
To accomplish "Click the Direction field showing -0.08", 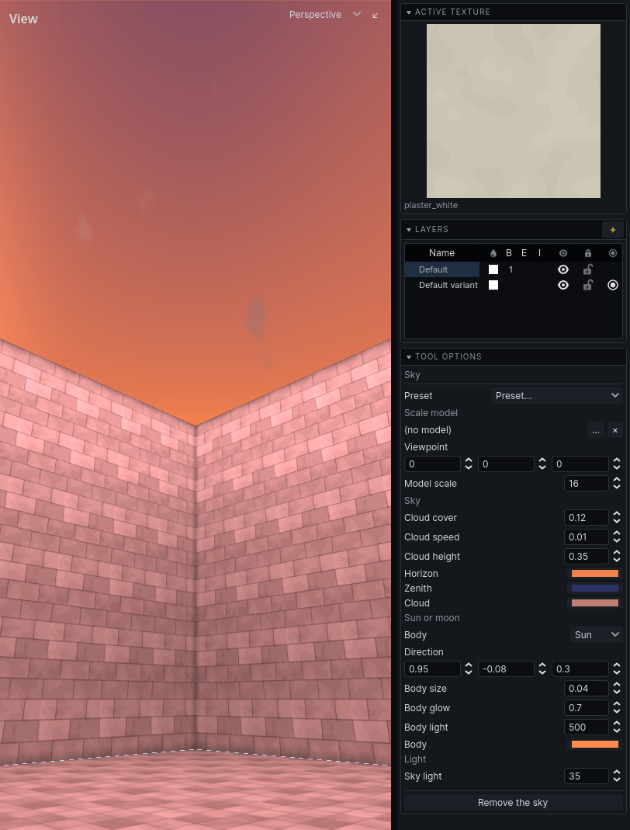I will click(506, 669).
